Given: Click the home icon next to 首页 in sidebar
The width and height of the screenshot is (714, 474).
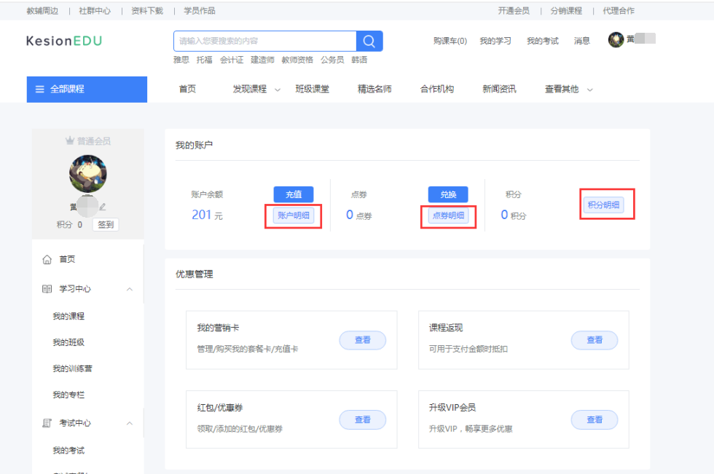Looking at the screenshot, I should 47,259.
